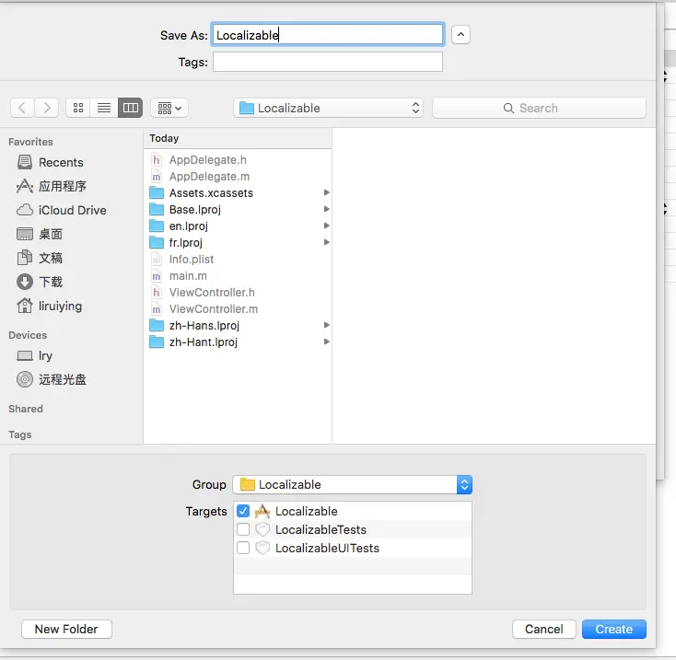
Task: Open iCloud Drive in the sidebar
Action: 62,210
